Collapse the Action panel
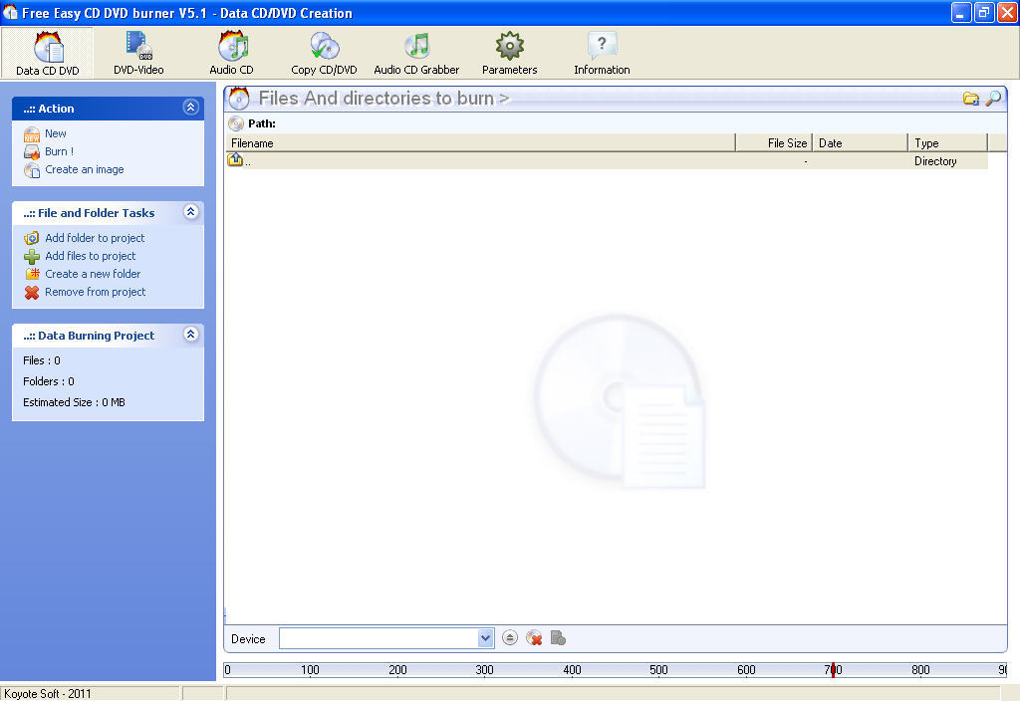The width and height of the screenshot is (1020, 701). (189, 108)
